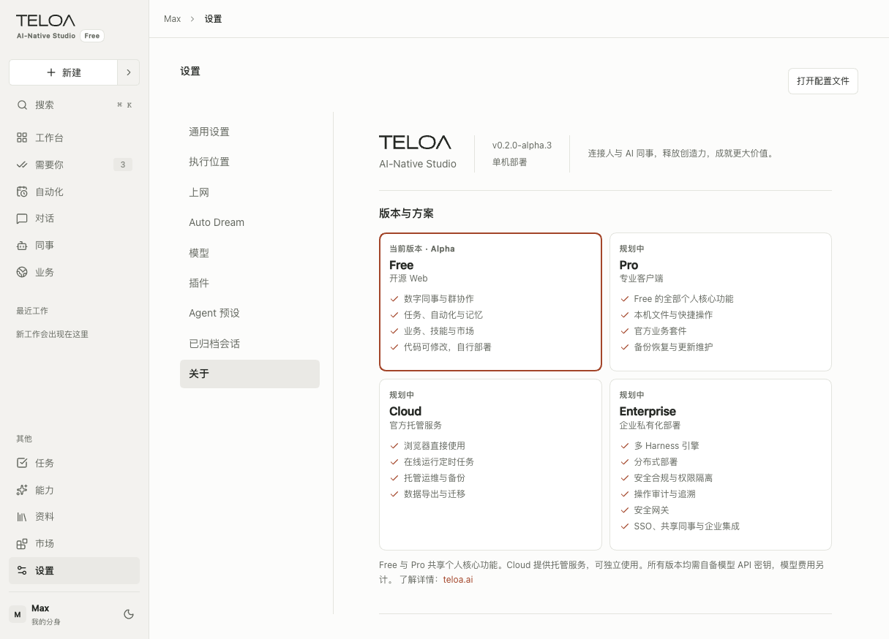Click the 能力 sparkle icon
The height and width of the screenshot is (639, 889).
22,490
